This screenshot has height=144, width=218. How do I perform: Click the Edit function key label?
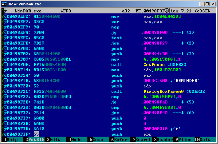click(55, 140)
